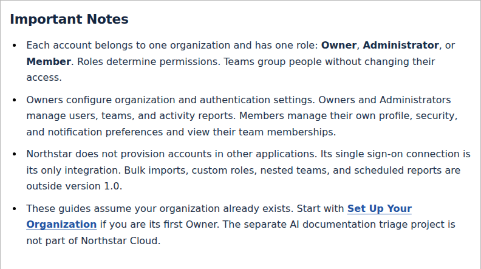Click the bold word Administrator

[x=401, y=46]
